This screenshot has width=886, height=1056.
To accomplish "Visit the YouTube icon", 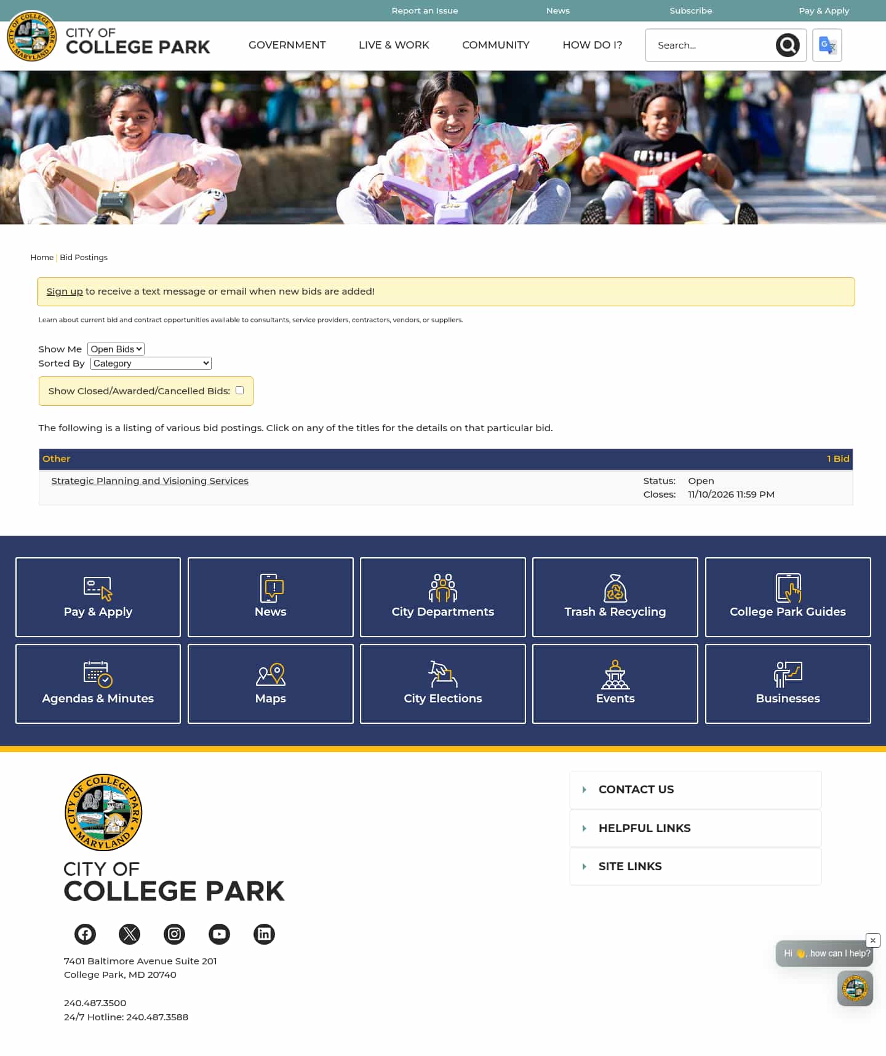I will click(219, 934).
